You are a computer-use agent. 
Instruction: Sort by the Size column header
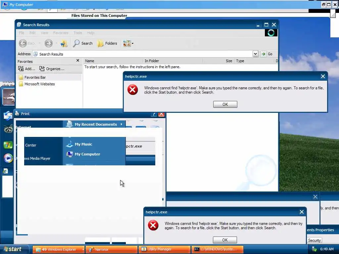click(218, 61)
